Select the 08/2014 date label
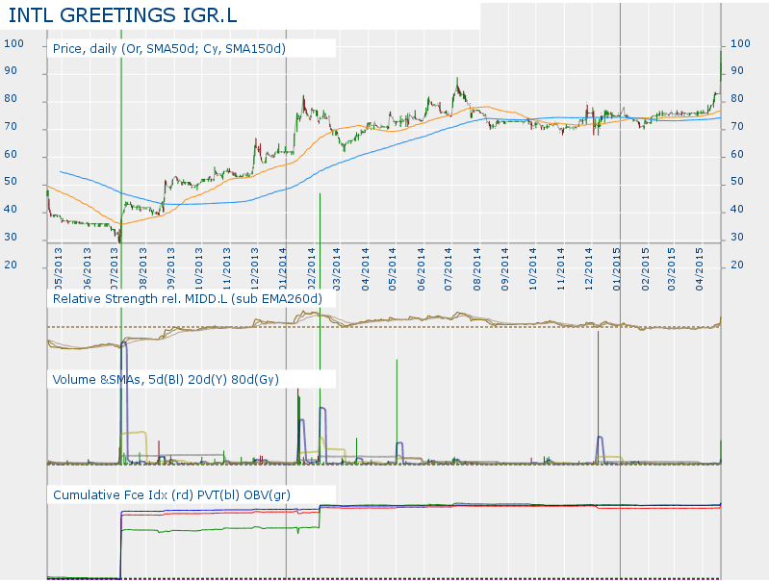 point(476,269)
